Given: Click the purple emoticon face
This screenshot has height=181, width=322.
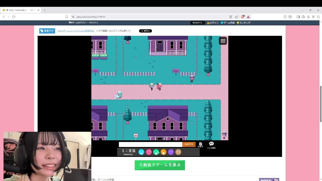Looking at the screenshot, I should coord(171,152).
